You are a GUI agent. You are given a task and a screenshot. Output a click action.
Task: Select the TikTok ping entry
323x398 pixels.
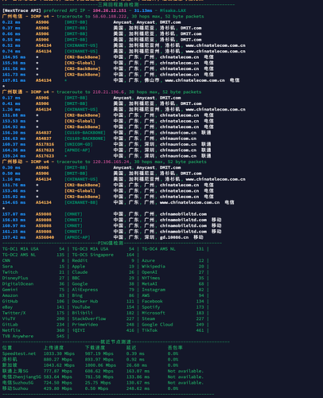(173, 330)
